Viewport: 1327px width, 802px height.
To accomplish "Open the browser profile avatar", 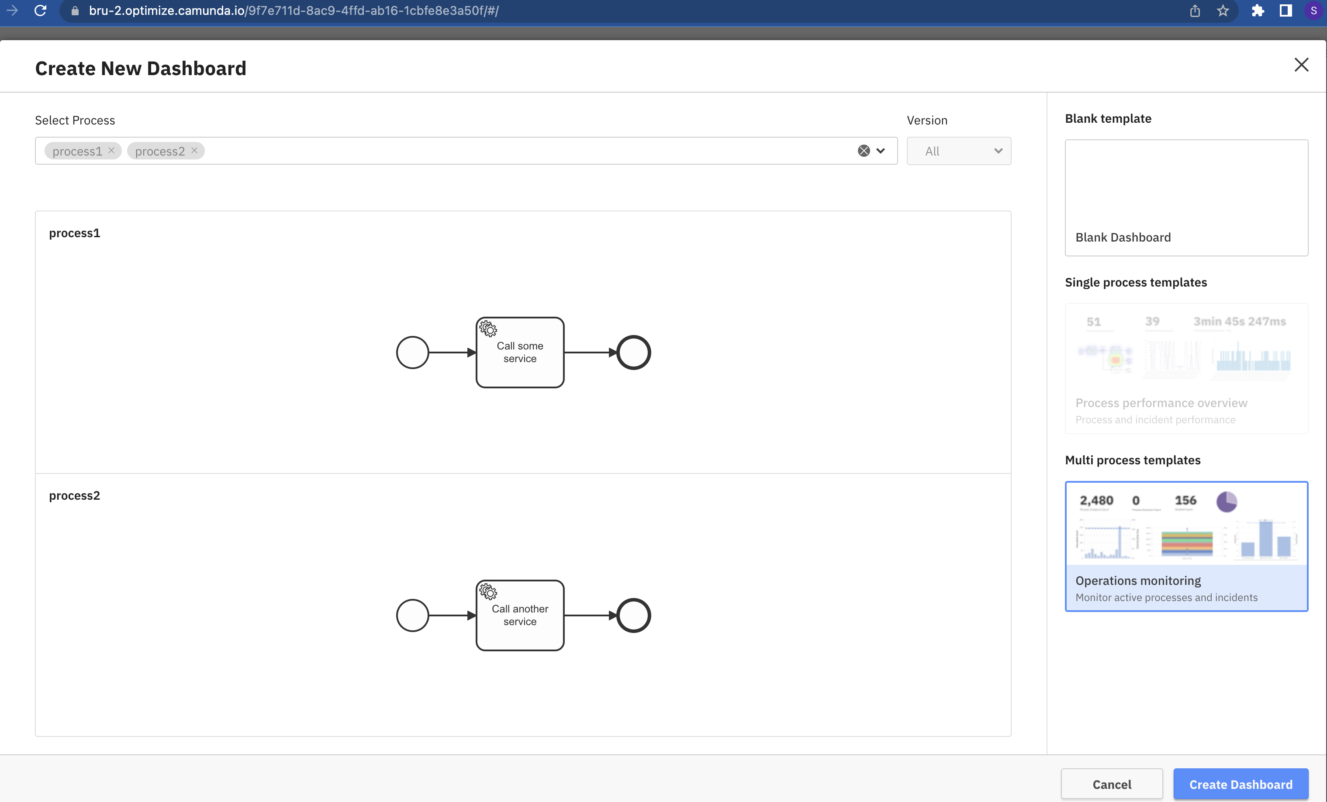I will coord(1313,11).
